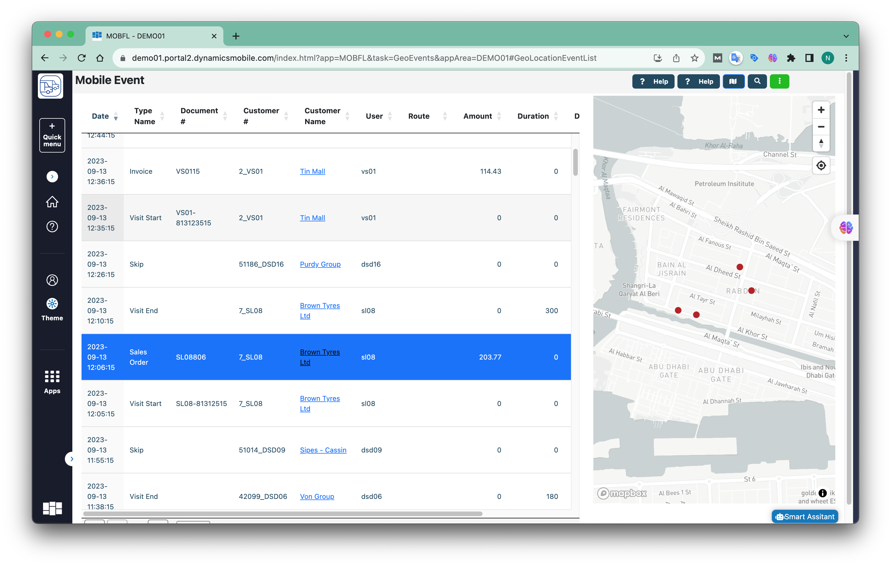
Task: Click the vertical table scrollbar
Action: pos(575,162)
